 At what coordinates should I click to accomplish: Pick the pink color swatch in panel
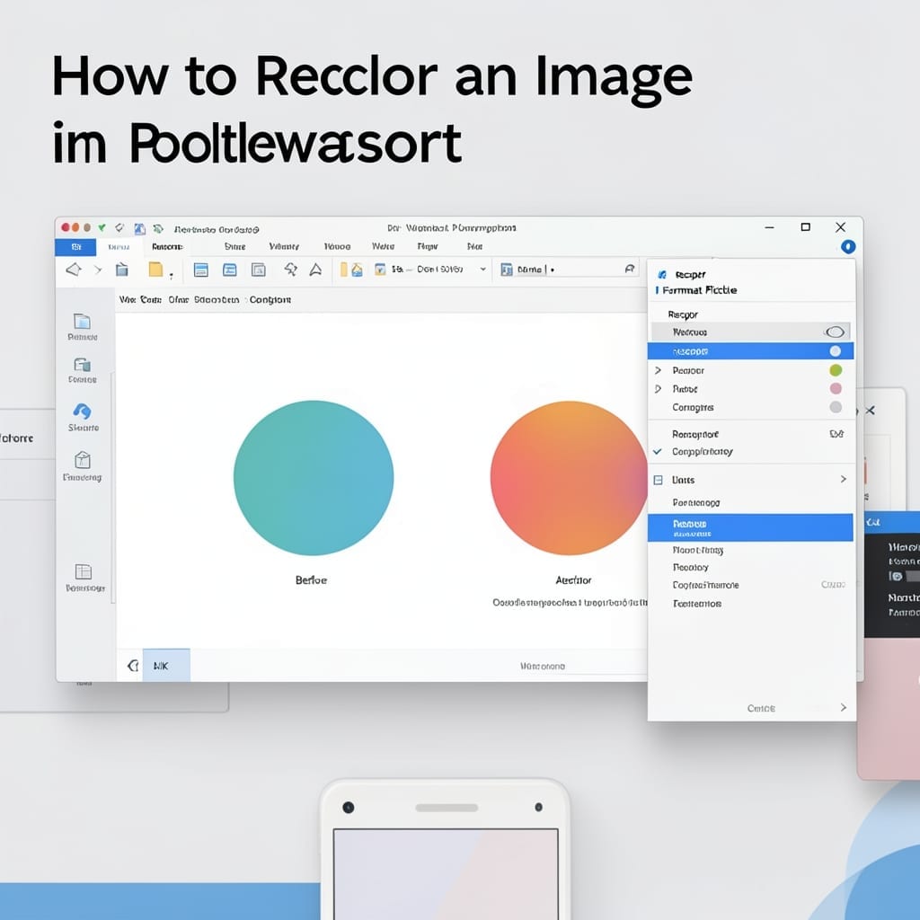[836, 388]
